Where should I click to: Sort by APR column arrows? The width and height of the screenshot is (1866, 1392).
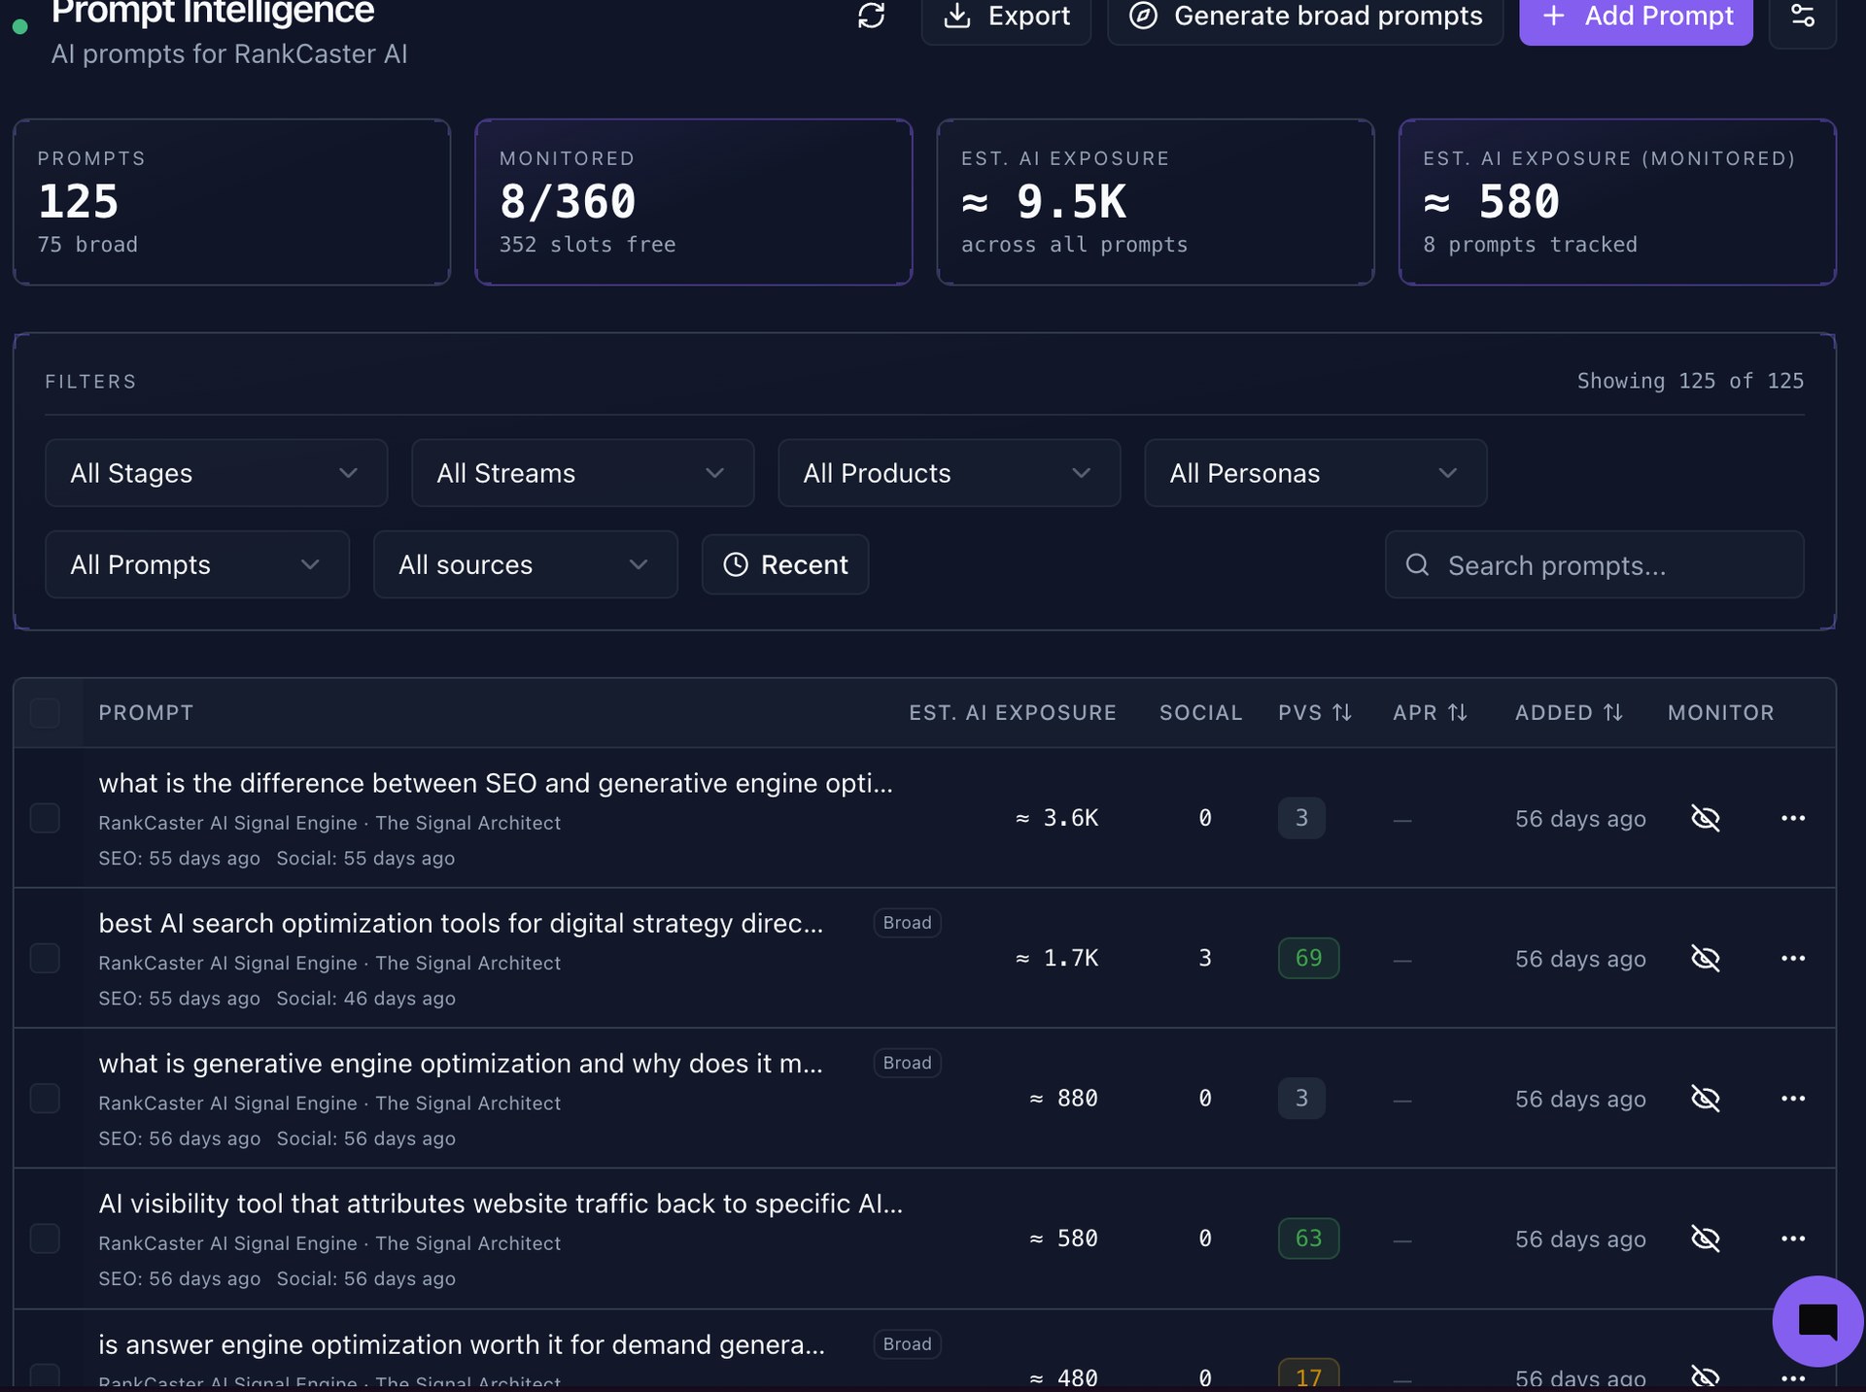pos(1457,712)
